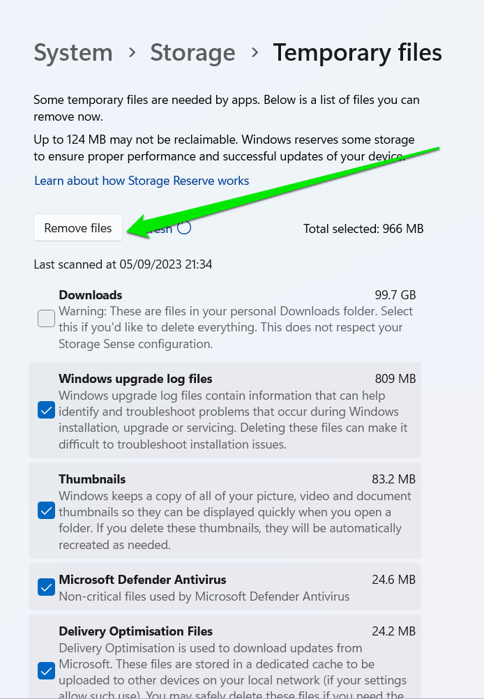Uncheck Windows upgrade log files checkbox
The width and height of the screenshot is (484, 699).
coord(46,410)
